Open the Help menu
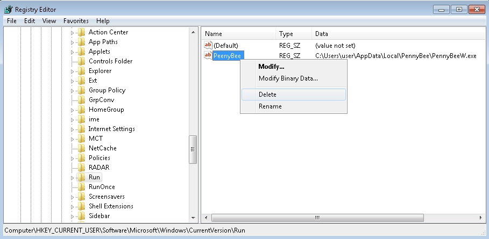The width and height of the screenshot is (489, 239). (103, 21)
